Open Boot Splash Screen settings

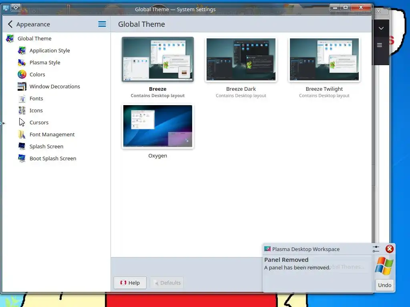[x=53, y=158]
